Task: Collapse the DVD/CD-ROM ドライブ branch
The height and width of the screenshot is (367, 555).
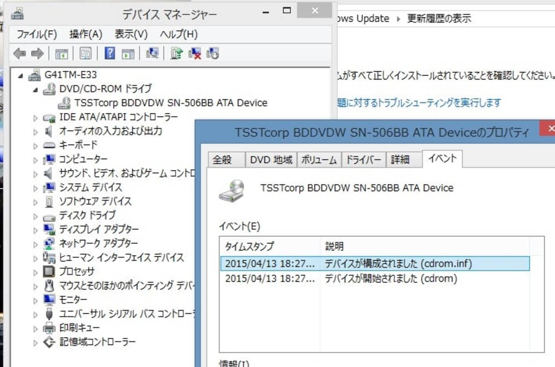Action: pos(35,90)
